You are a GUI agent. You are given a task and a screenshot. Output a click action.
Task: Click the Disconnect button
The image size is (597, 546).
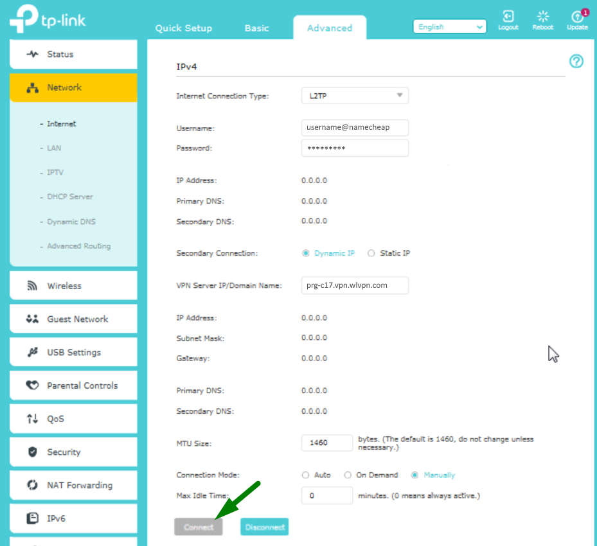pos(265,527)
